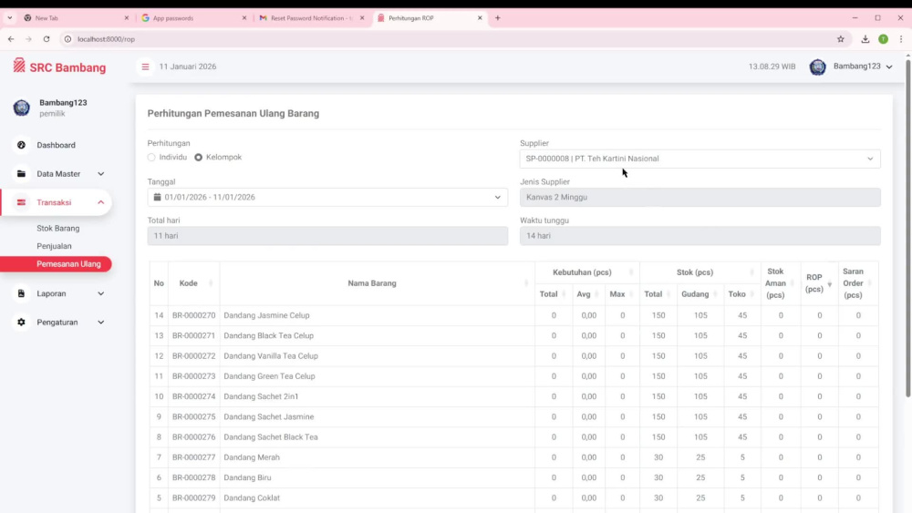Click code BR-0000279
912x513 pixels.
click(x=193, y=498)
